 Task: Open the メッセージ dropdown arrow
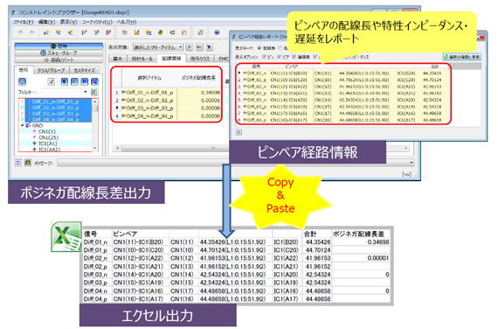pyautogui.click(x=412, y=163)
